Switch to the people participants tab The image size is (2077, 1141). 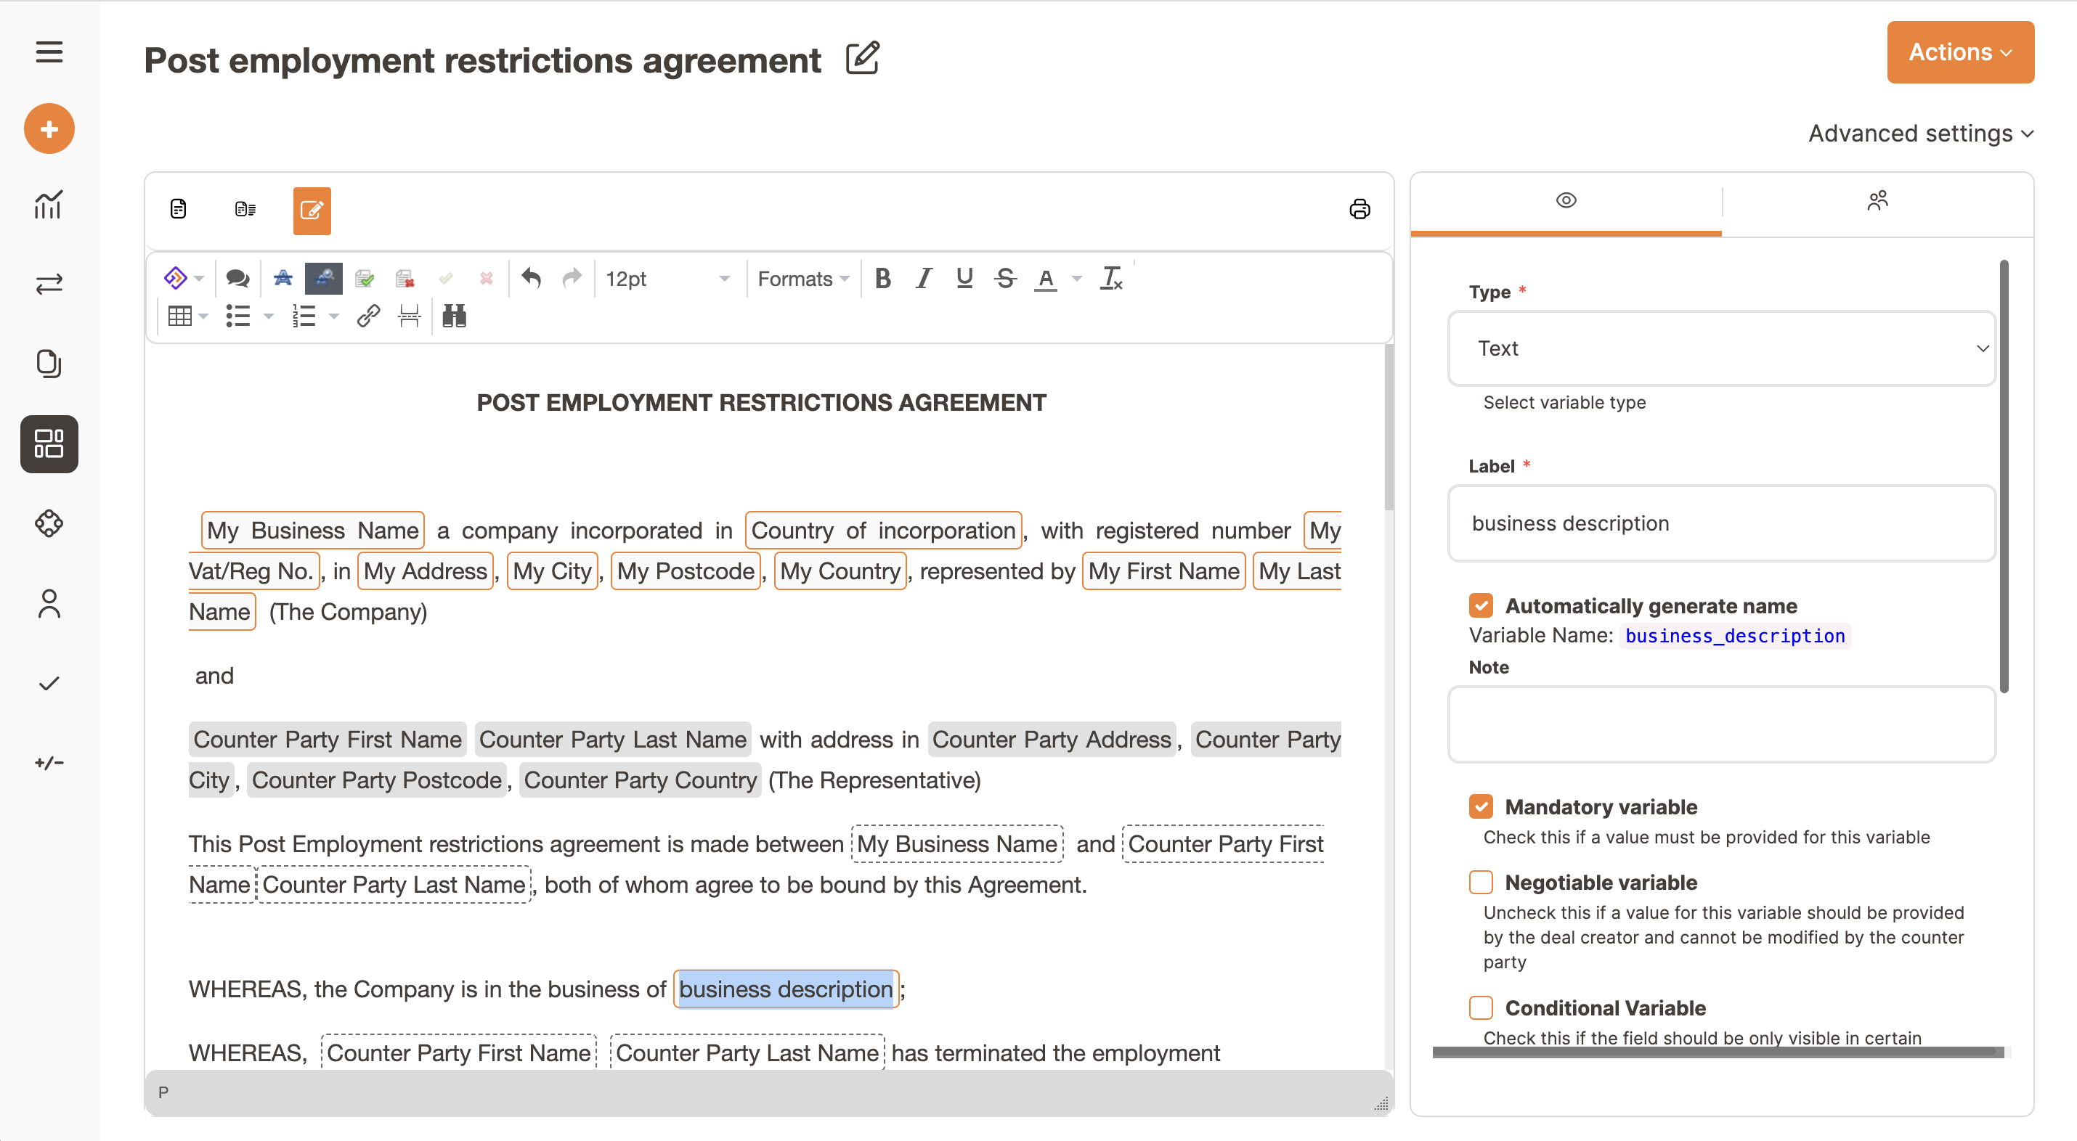pos(1877,200)
